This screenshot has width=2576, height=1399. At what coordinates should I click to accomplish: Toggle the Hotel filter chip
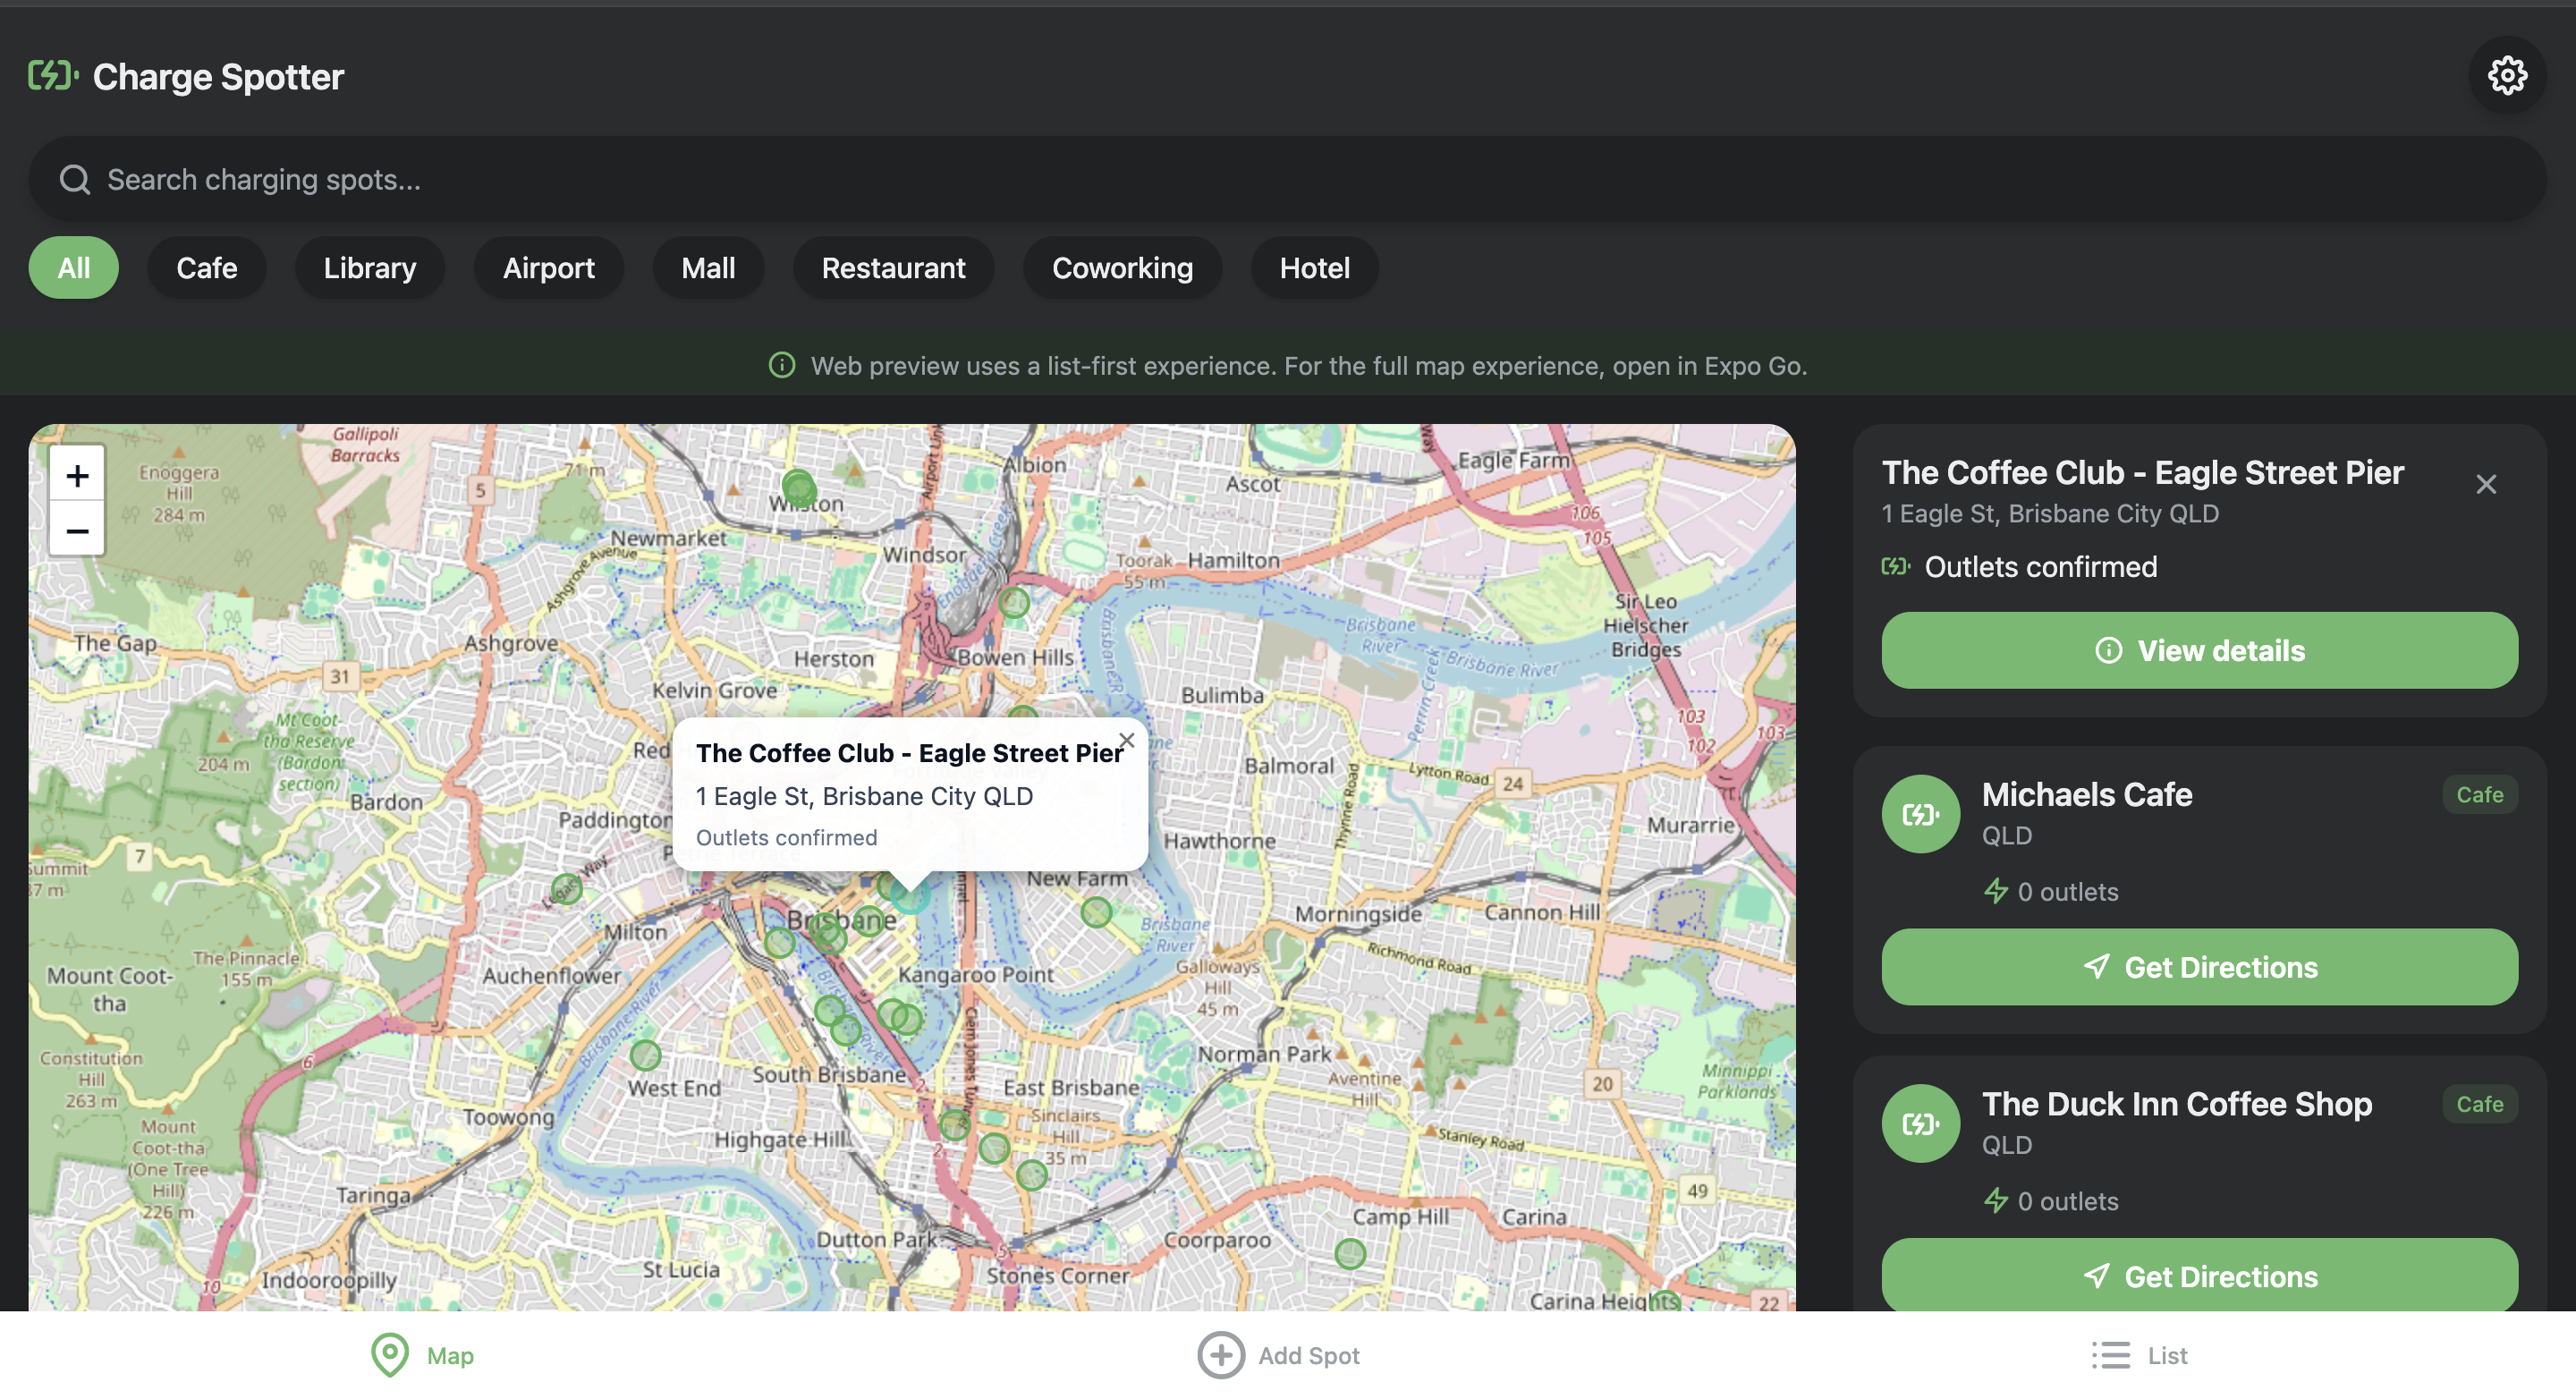(1313, 267)
